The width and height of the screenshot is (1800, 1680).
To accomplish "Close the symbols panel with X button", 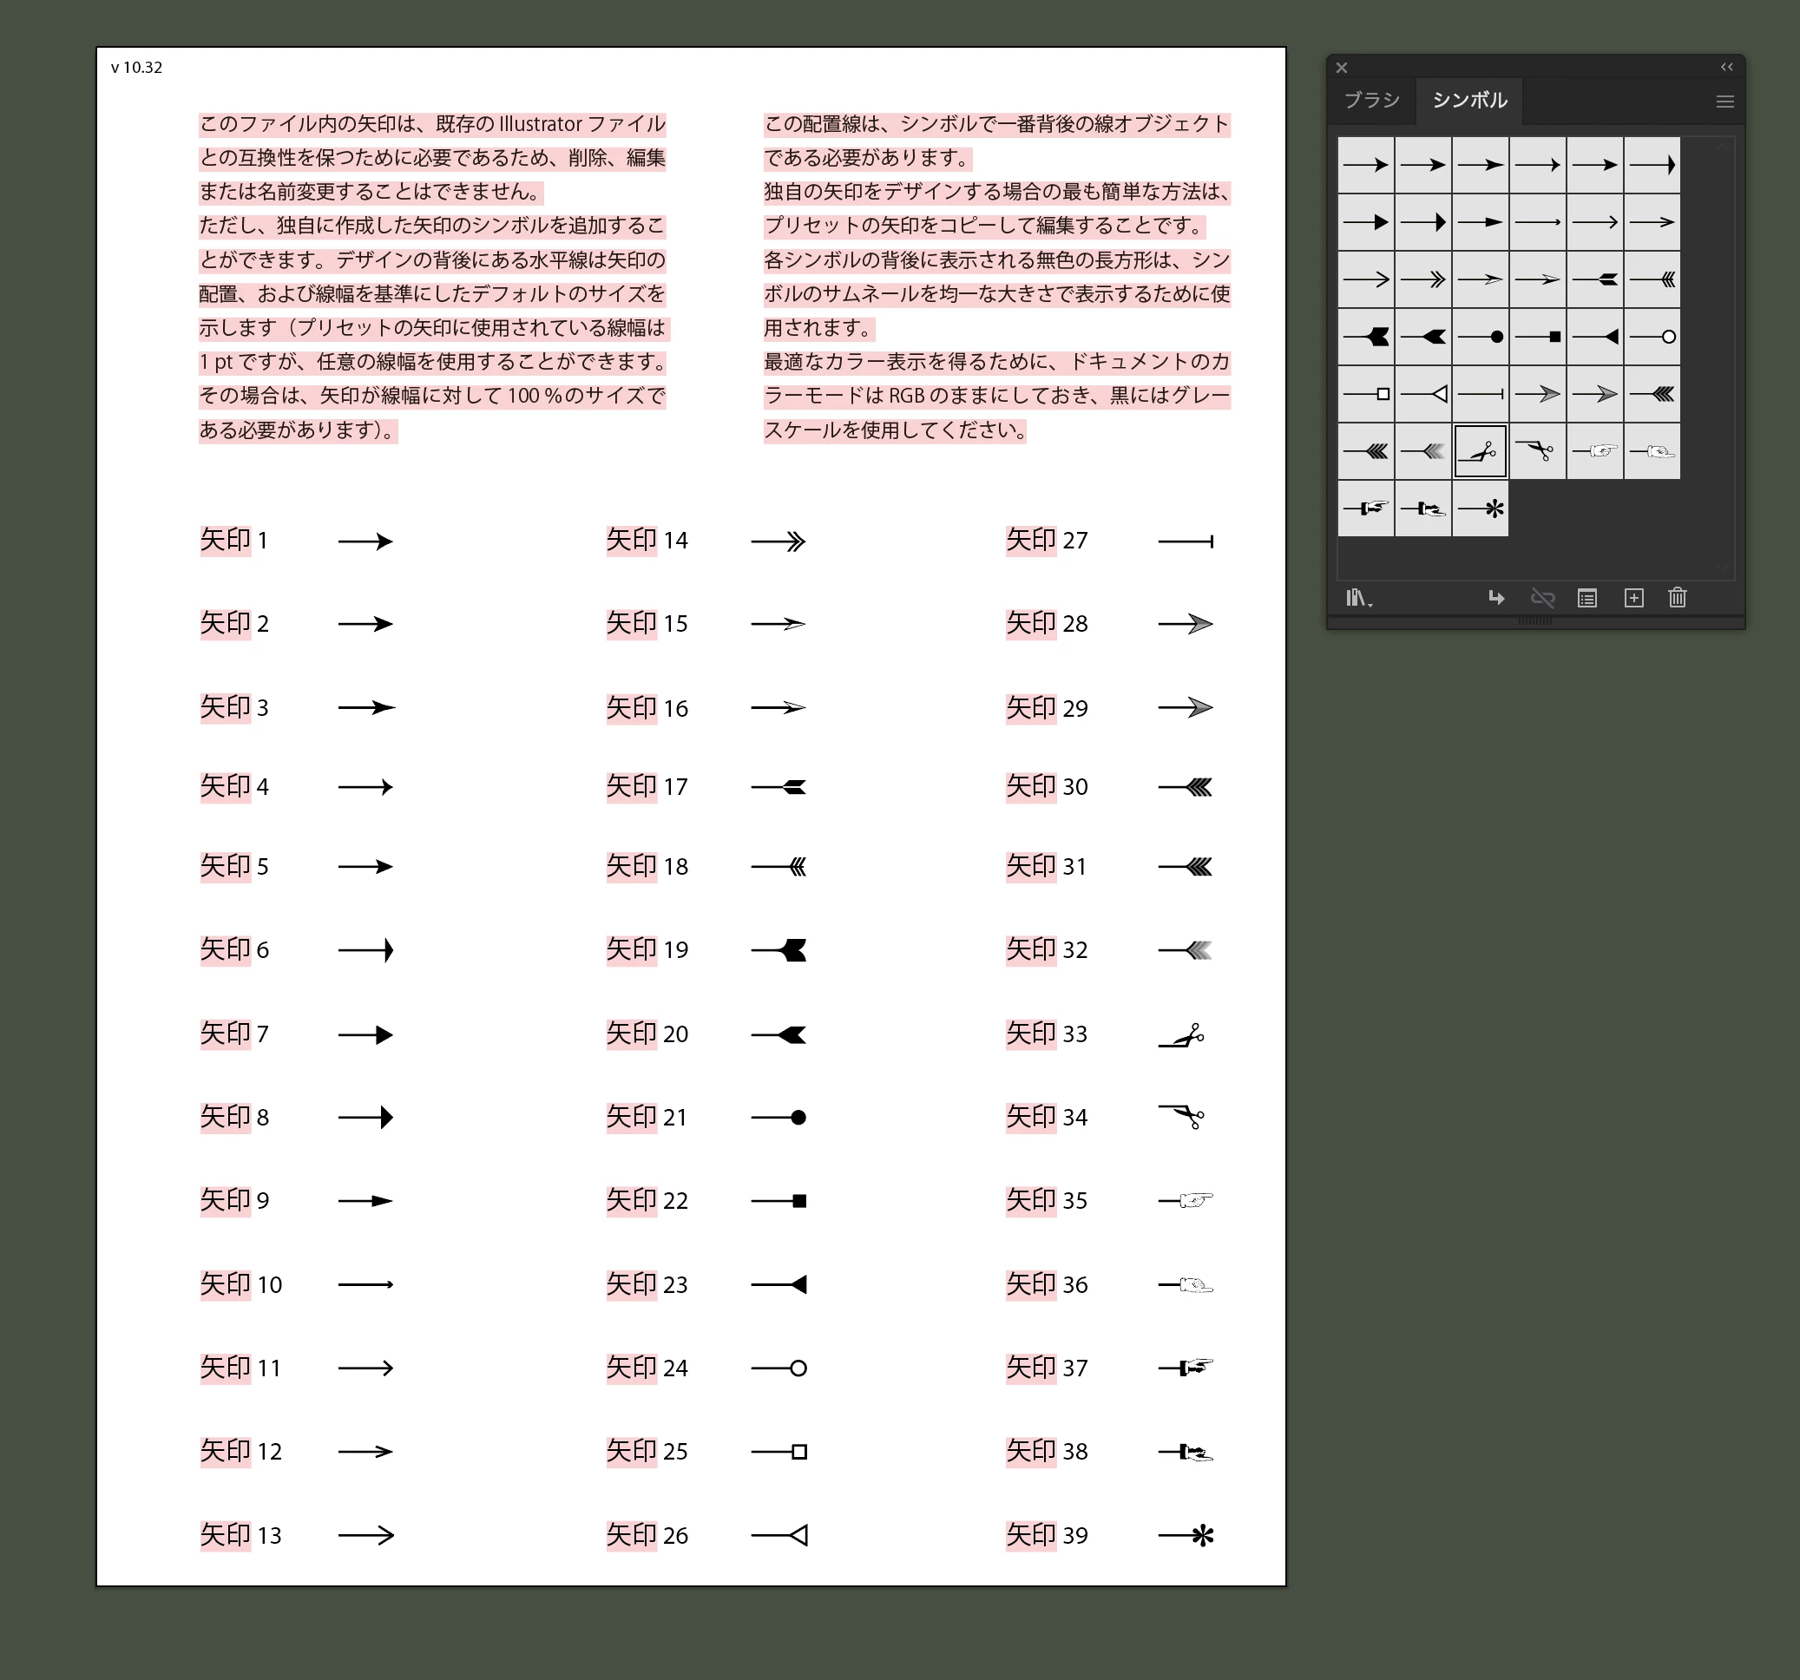I will [1342, 68].
